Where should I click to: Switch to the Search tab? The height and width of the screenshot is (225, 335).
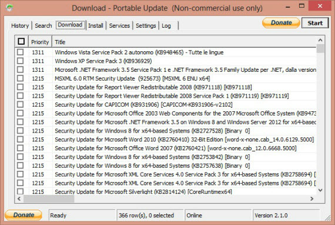43,26
